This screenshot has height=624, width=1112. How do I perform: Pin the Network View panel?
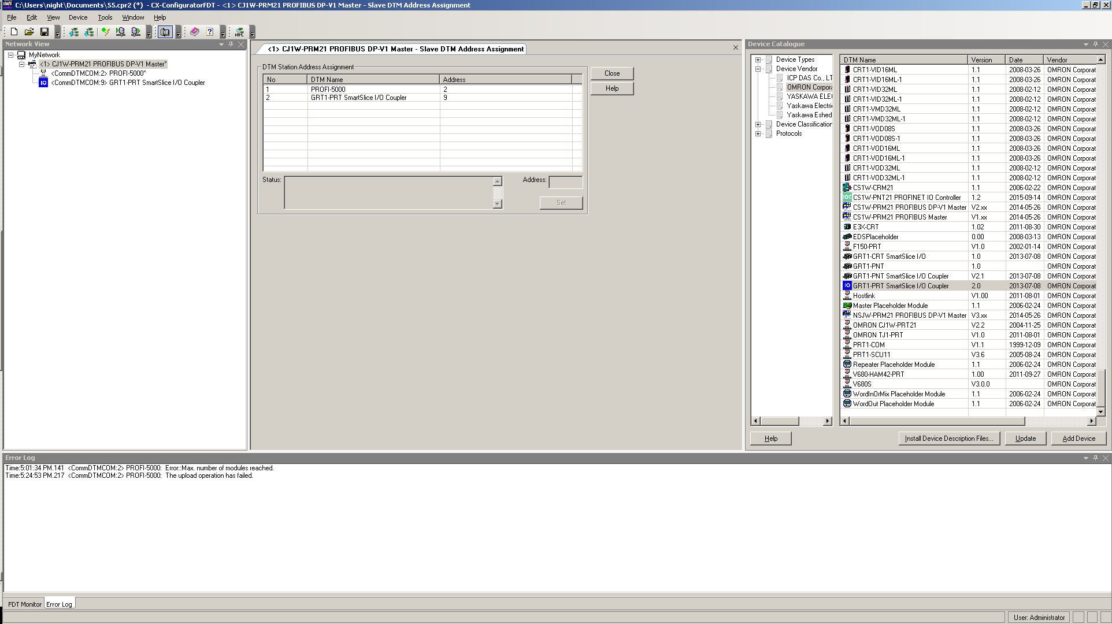[231, 44]
